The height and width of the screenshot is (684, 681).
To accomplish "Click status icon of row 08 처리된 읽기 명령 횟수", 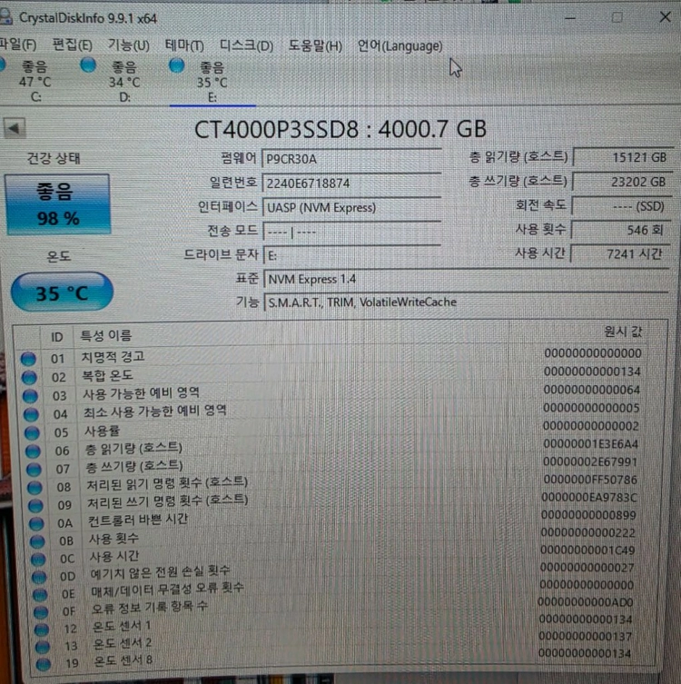I will click(x=35, y=487).
